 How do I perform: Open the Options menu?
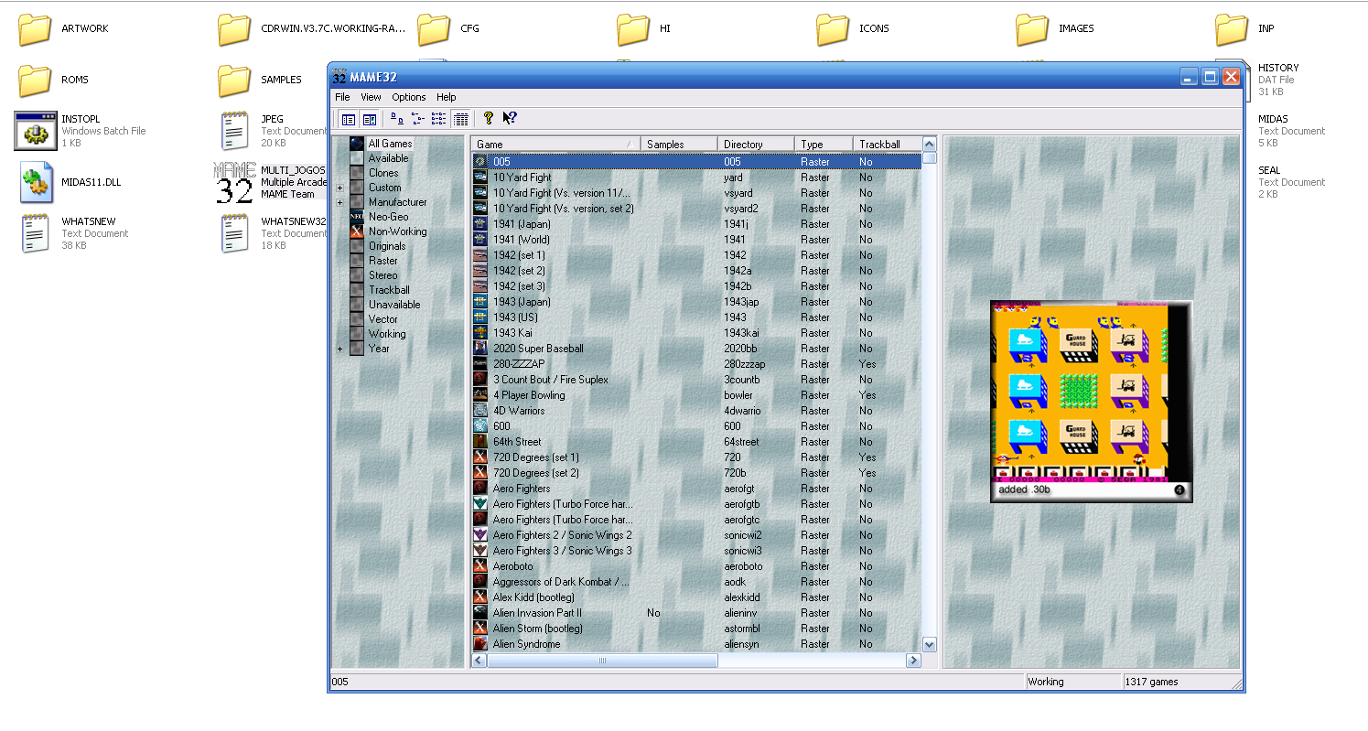point(409,97)
